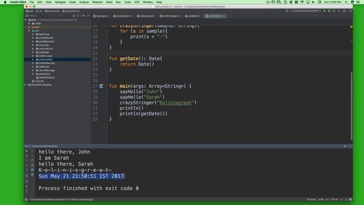Toggle tool window buttons in the status bar corner
The height and width of the screenshot is (205, 364).
click(26, 199)
